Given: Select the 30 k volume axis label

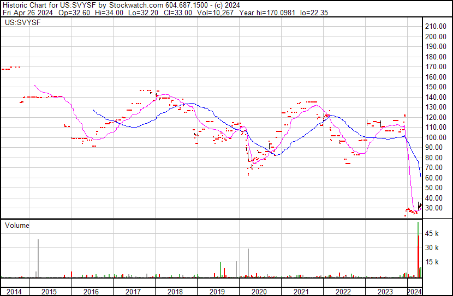Looking at the screenshot, I should 432,248.
